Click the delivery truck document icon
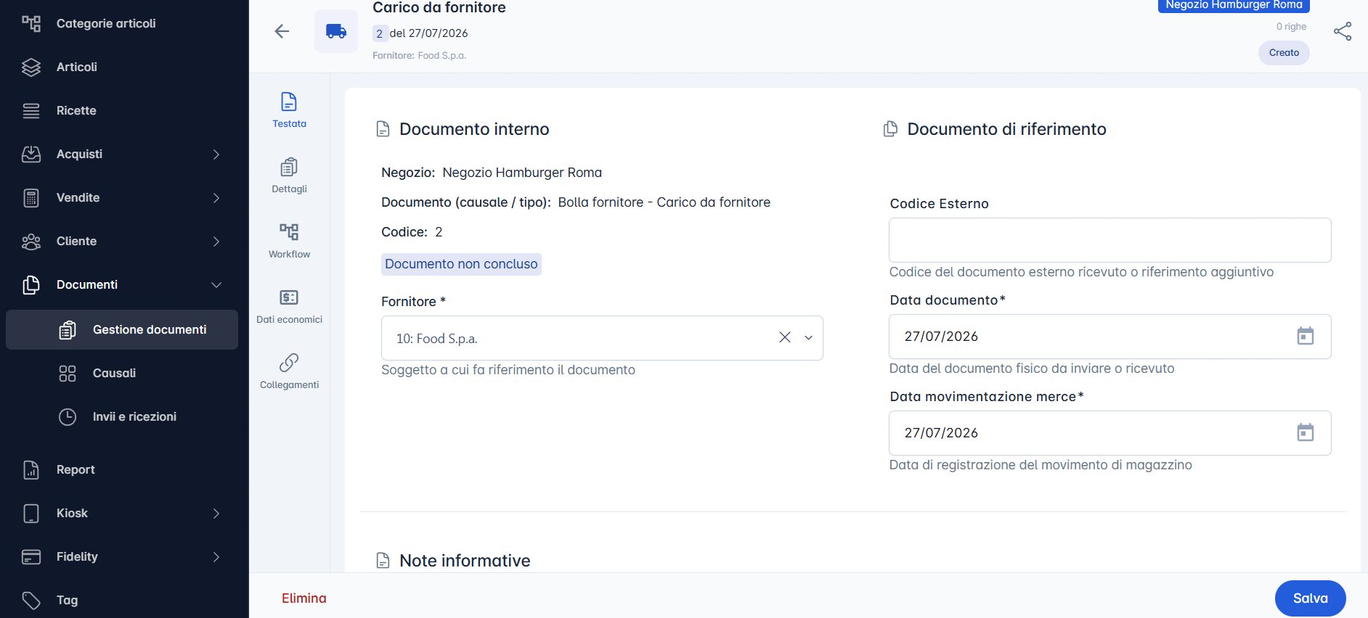 pos(336,31)
